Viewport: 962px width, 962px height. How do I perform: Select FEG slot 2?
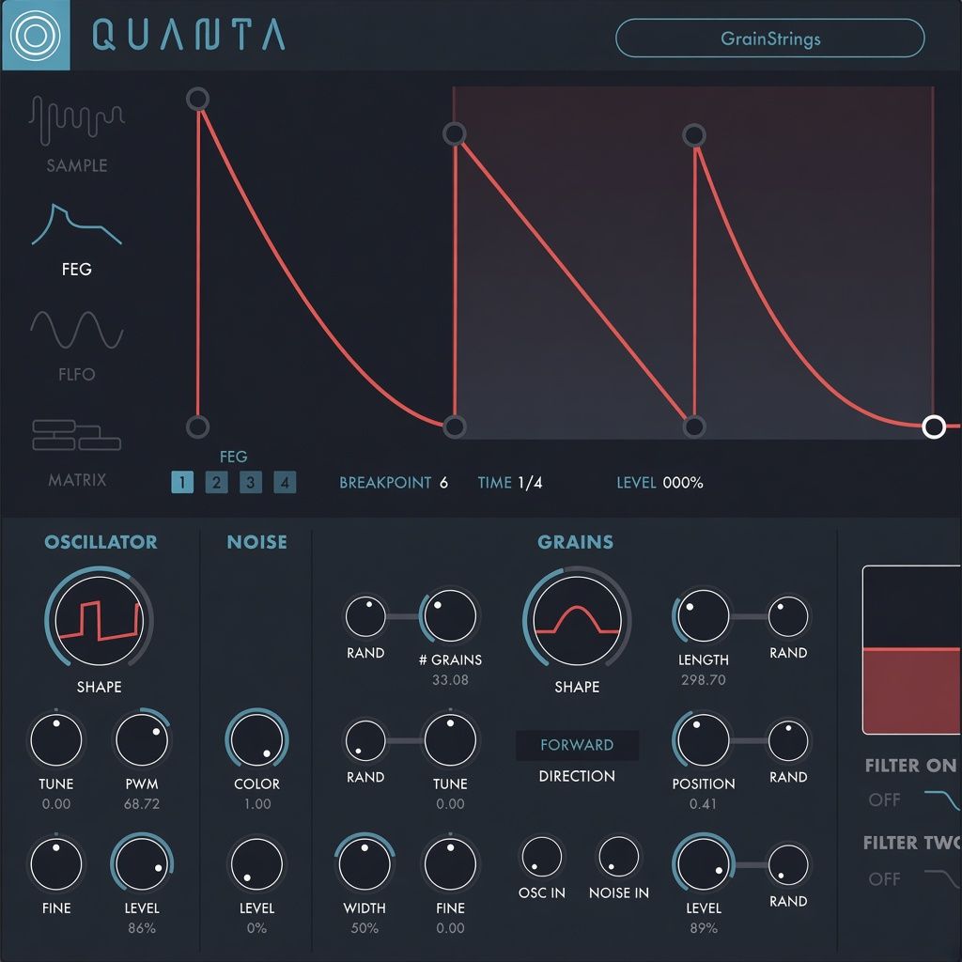click(217, 482)
